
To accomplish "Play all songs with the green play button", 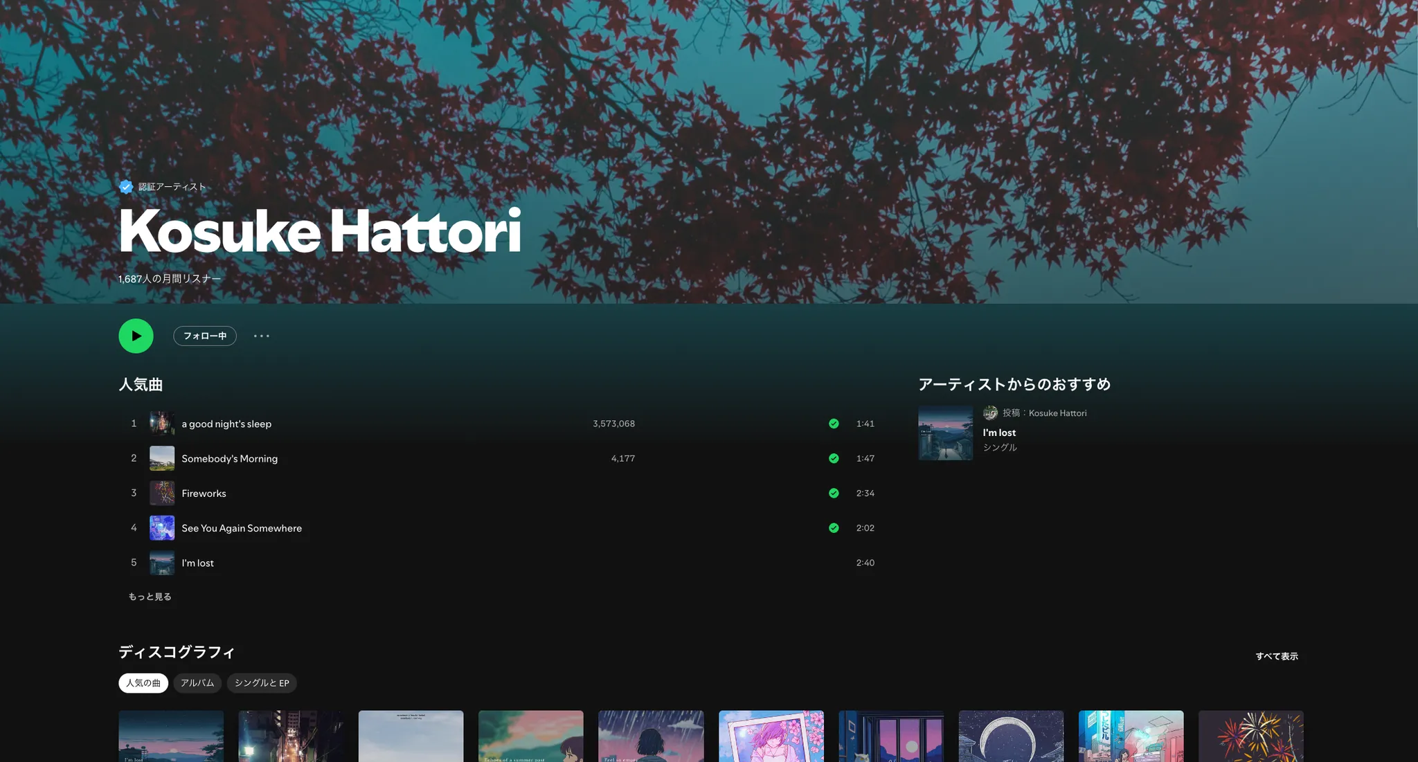I will (x=136, y=336).
